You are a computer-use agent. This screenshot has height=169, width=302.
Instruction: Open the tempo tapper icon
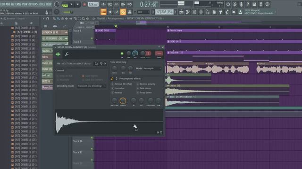click(x=227, y=12)
